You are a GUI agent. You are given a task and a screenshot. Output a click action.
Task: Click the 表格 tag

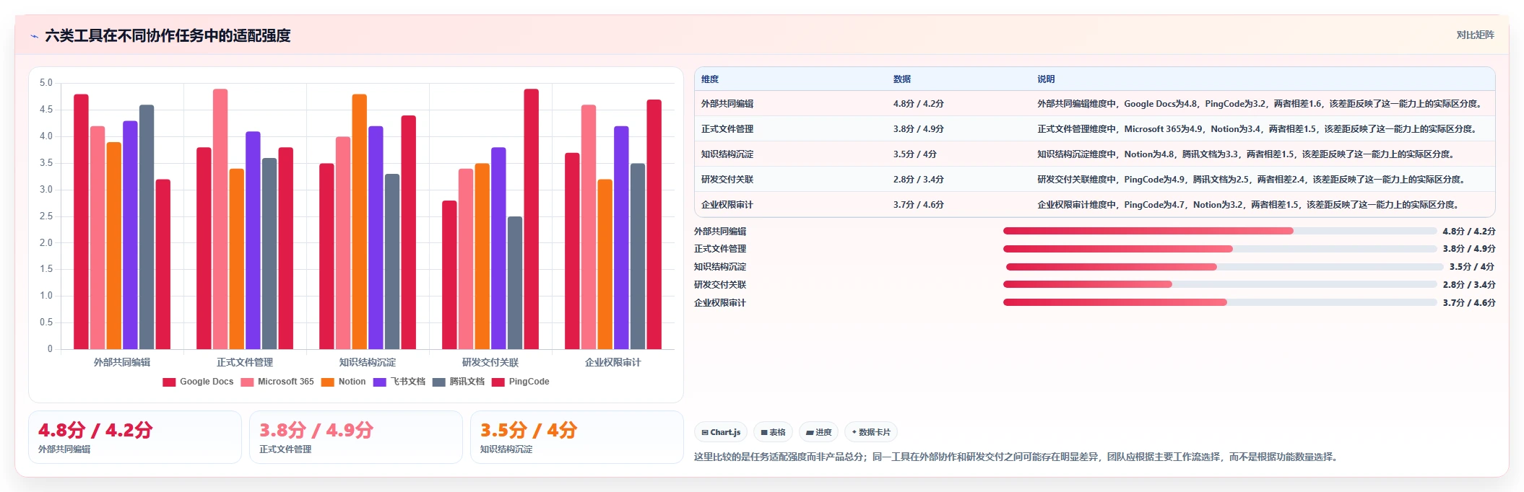(x=773, y=432)
